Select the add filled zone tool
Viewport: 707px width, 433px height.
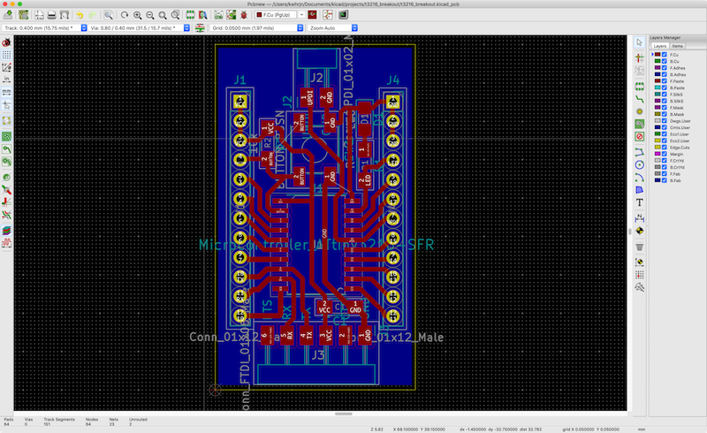coord(639,124)
